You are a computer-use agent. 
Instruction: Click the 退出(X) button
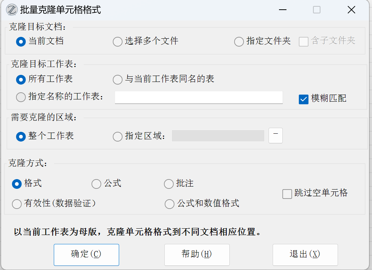[x=305, y=254]
